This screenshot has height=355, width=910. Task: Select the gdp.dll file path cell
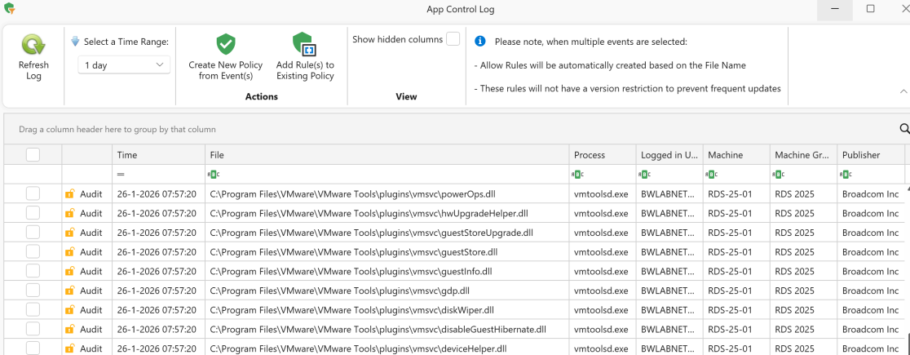coord(387,291)
